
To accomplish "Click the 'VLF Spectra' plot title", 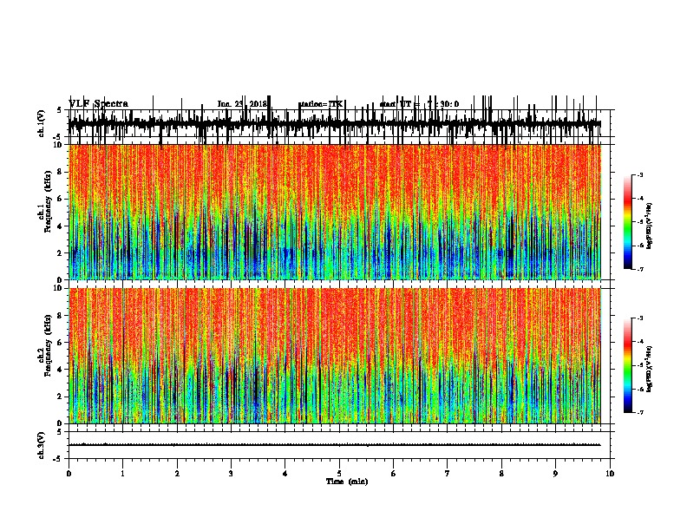I will tap(98, 104).
